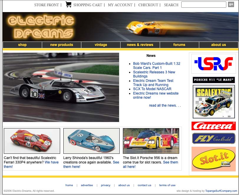Open footer privacy link
The image size is (239, 195).
click(106, 185)
